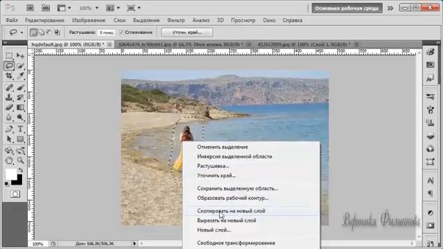Image resolution: width=443 pixels, height=249 pixels.
Task: Open the Styles panel fx icon
Action: click(x=431, y=79)
